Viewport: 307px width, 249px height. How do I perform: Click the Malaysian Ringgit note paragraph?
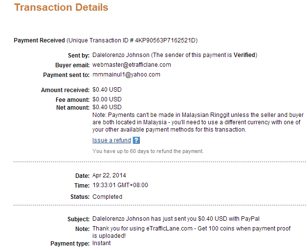click(198, 122)
